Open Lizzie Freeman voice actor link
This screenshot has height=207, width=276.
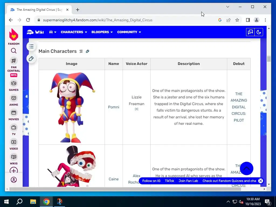[137, 101]
